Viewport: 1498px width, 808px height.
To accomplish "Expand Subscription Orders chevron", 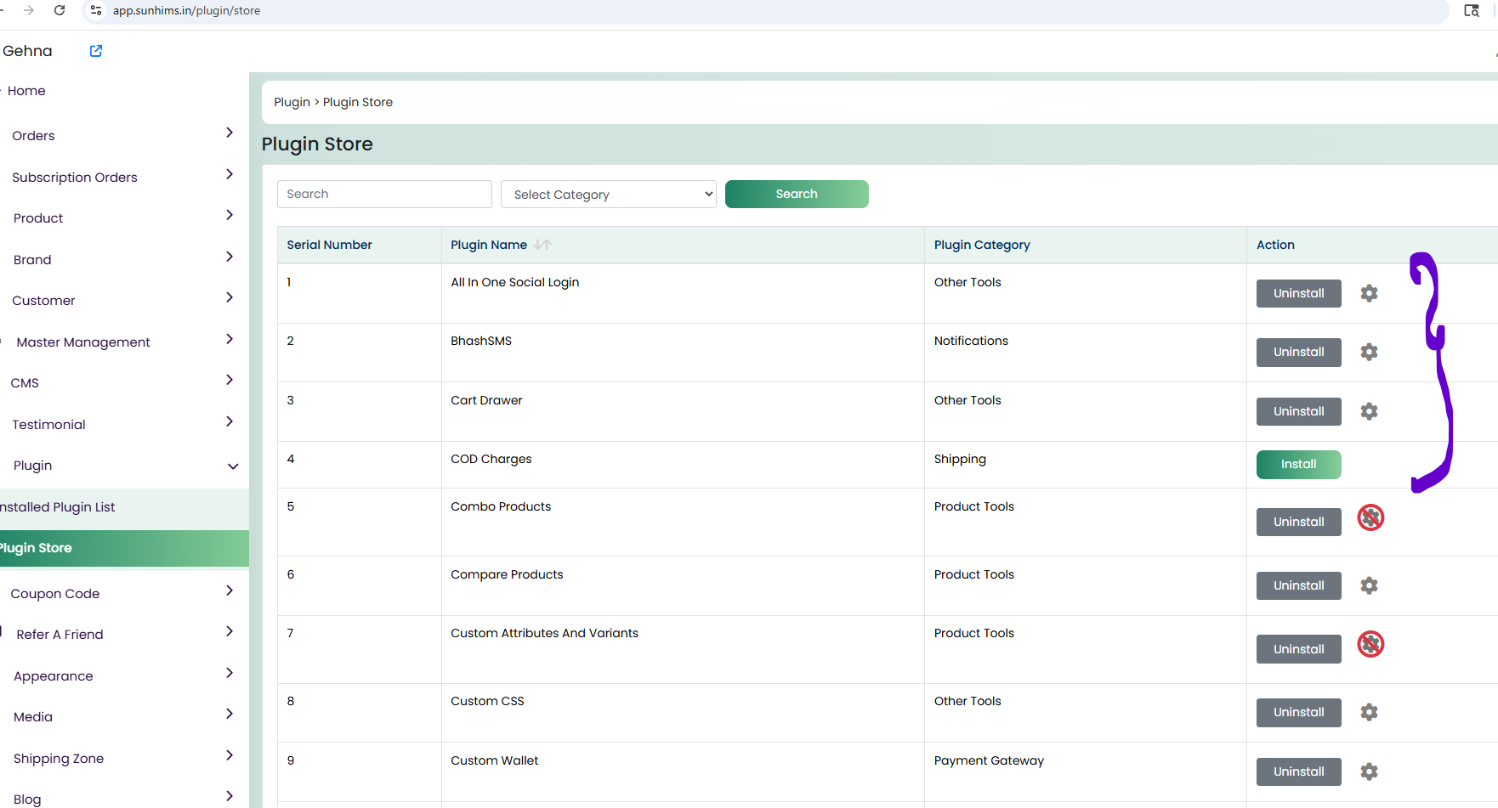I will (230, 174).
